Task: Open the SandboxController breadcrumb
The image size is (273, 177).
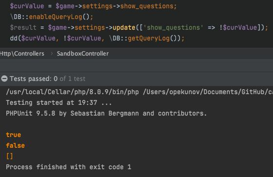Action: [x=83, y=54]
